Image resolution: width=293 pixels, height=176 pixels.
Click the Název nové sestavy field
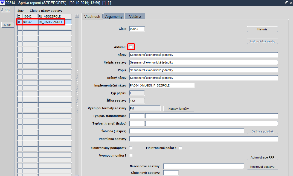204,166
